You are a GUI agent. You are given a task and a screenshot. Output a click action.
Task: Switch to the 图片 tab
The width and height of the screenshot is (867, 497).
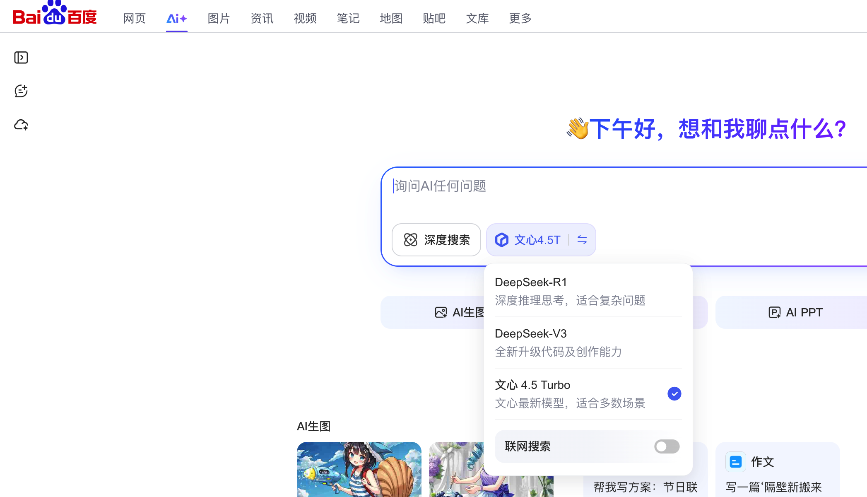click(x=219, y=18)
